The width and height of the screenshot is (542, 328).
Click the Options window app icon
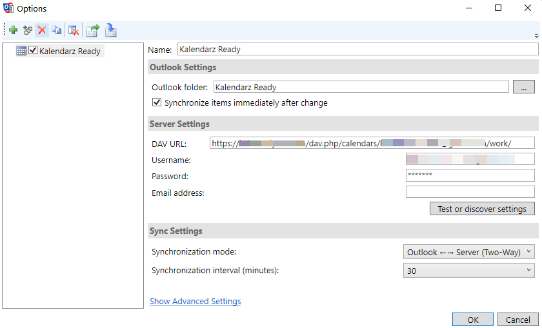click(x=8, y=8)
